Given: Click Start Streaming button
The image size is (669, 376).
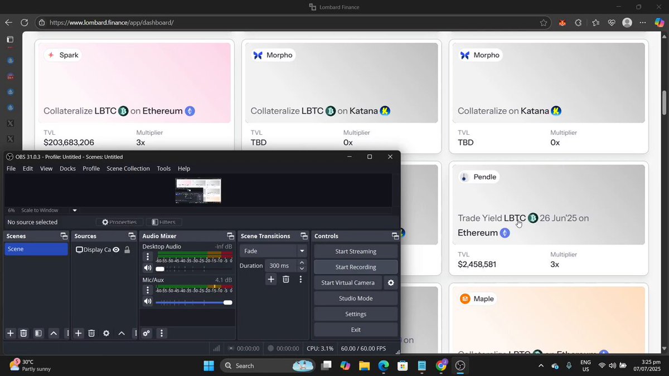Looking at the screenshot, I should click(356, 251).
